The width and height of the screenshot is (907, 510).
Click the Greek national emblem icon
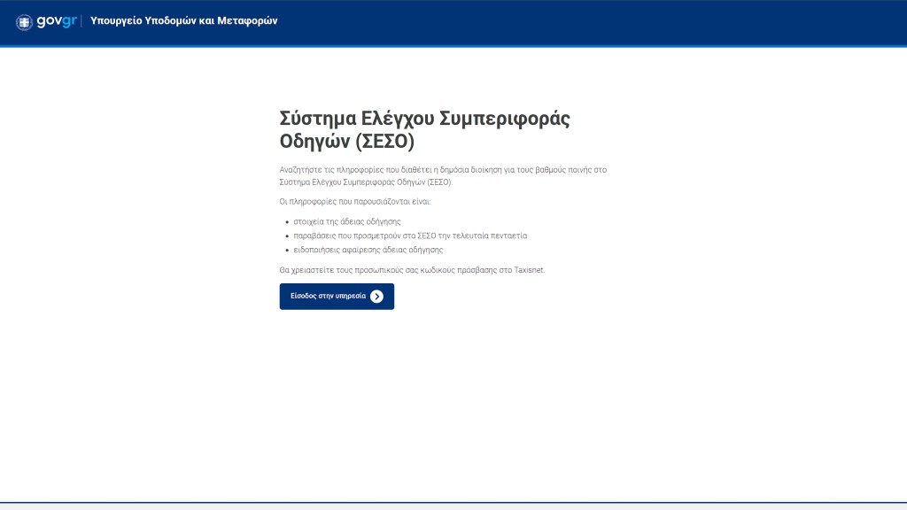pyautogui.click(x=24, y=21)
